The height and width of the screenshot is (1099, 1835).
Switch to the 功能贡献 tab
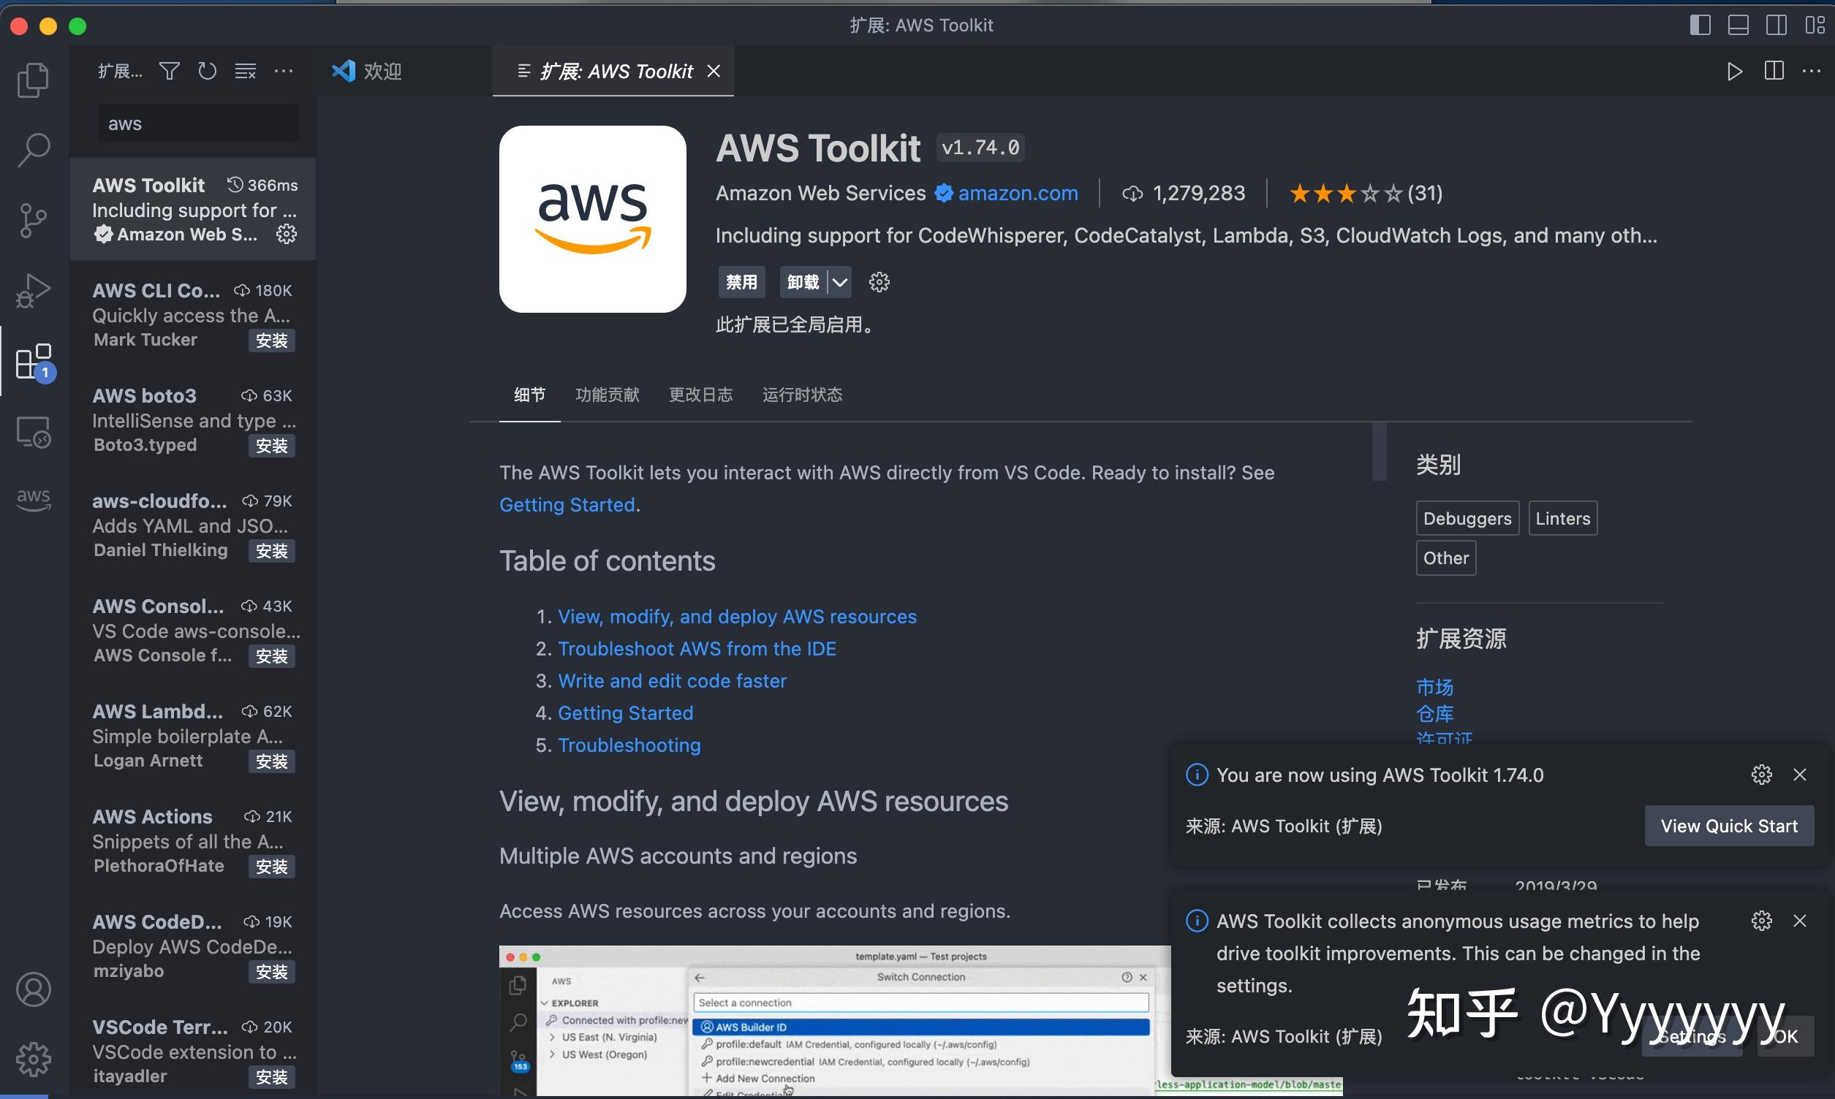(607, 395)
